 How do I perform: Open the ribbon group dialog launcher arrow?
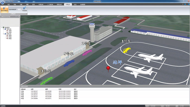27,14
